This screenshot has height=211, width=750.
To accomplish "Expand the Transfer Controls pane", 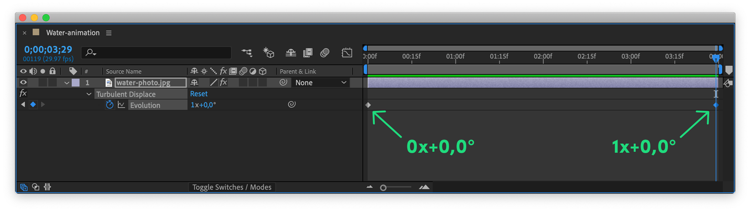I will tap(36, 187).
